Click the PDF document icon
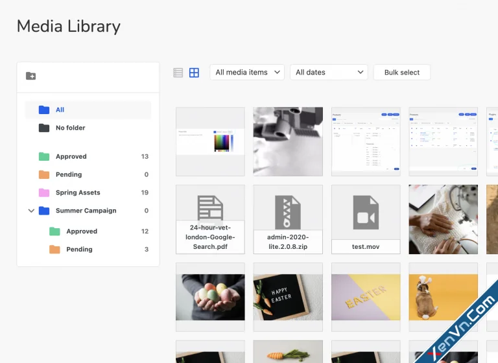Image resolution: width=498 pixels, height=363 pixels. [x=210, y=208]
